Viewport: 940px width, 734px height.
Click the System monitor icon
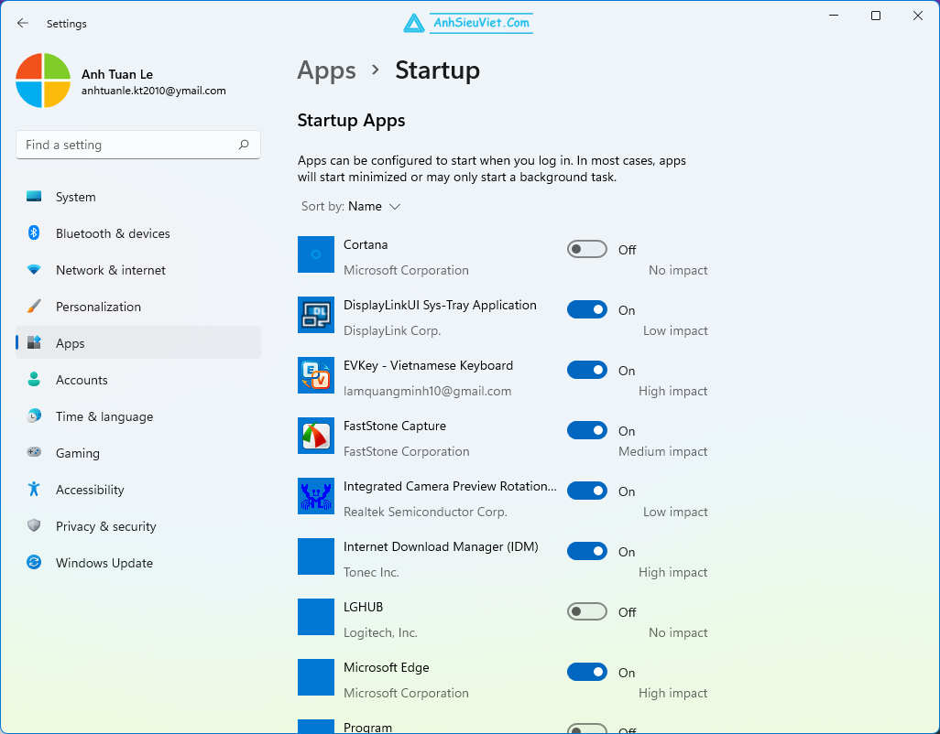(x=34, y=197)
